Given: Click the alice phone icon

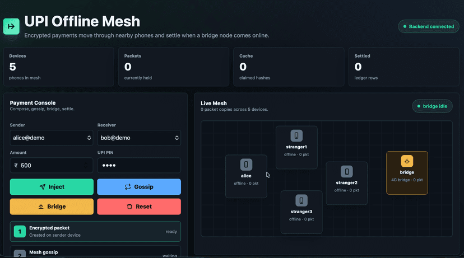Looking at the screenshot, I should (x=246, y=165).
